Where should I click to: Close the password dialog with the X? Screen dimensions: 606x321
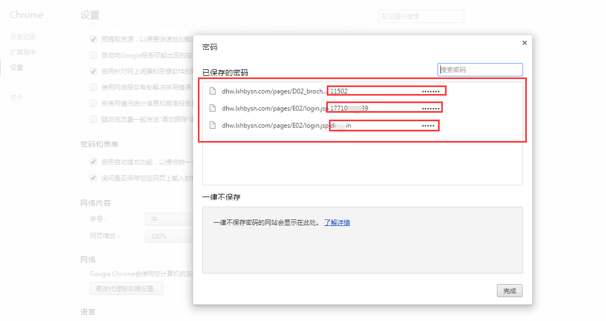click(x=525, y=43)
